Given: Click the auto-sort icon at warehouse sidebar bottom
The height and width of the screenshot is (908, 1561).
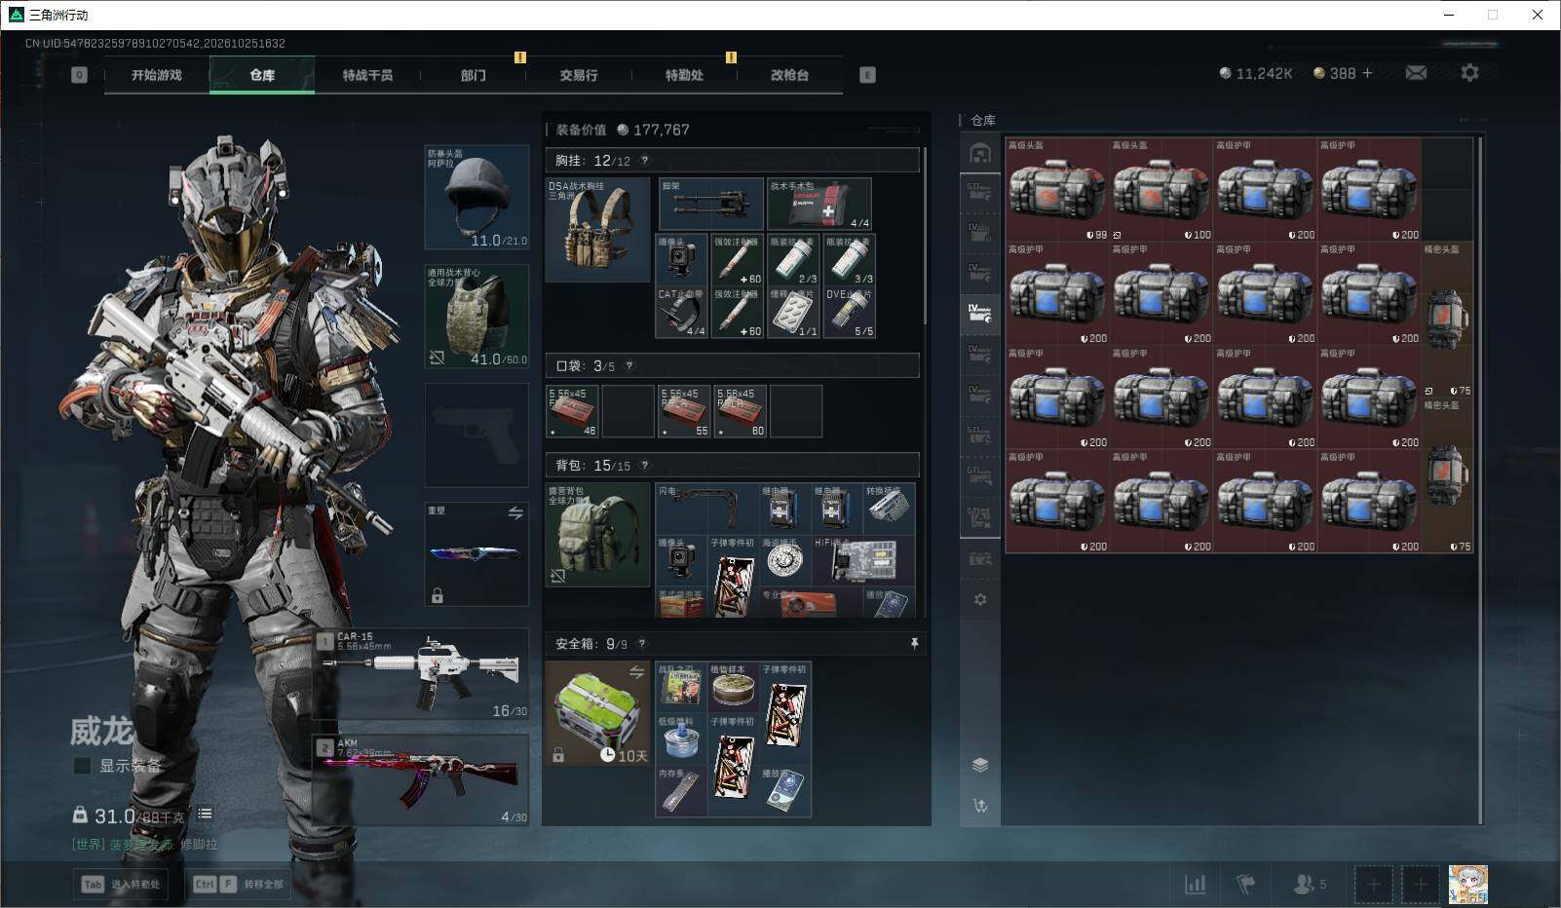Looking at the screenshot, I should coord(980,806).
